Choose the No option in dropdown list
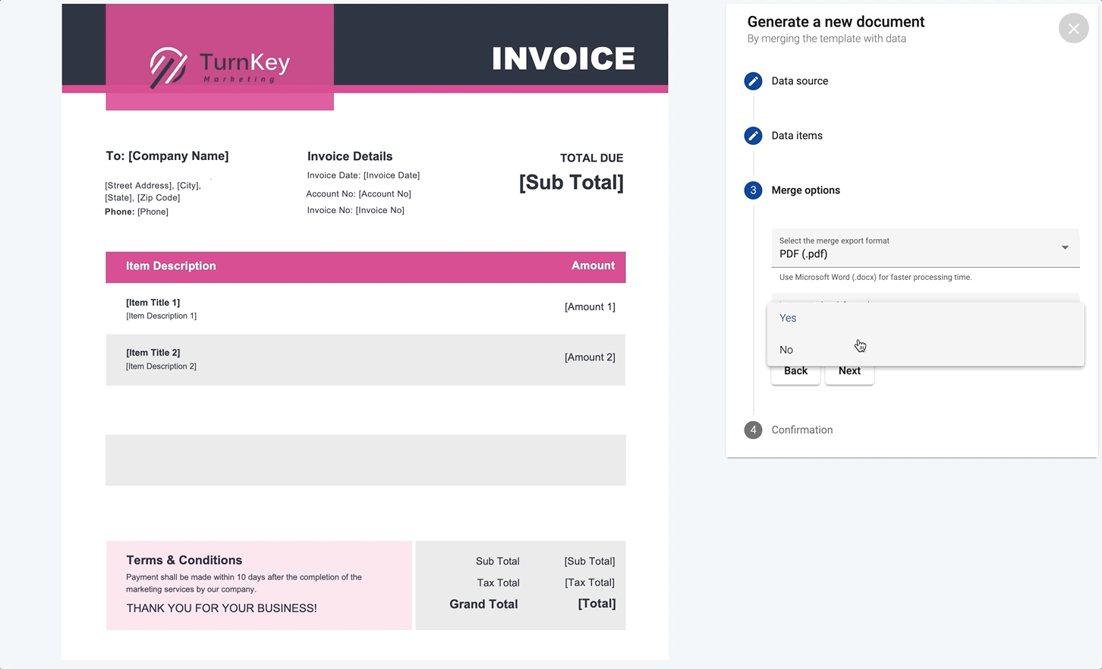Image resolution: width=1102 pixels, height=669 pixels. pos(925,350)
